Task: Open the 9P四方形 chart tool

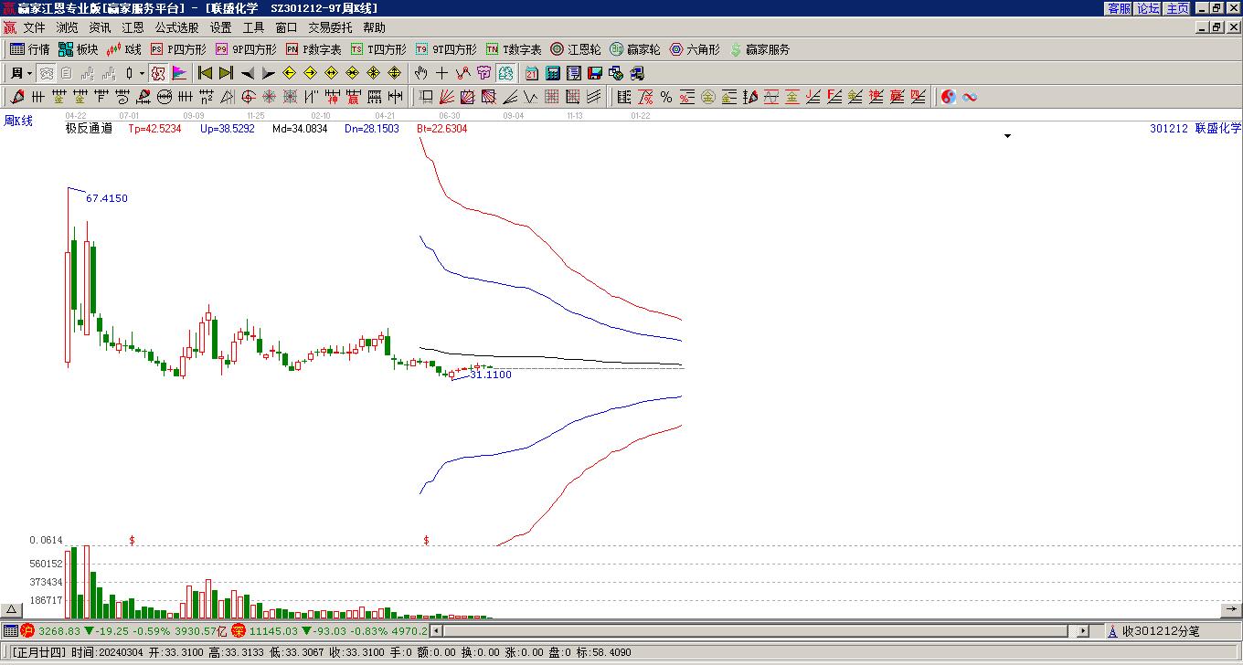Action: click(246, 49)
